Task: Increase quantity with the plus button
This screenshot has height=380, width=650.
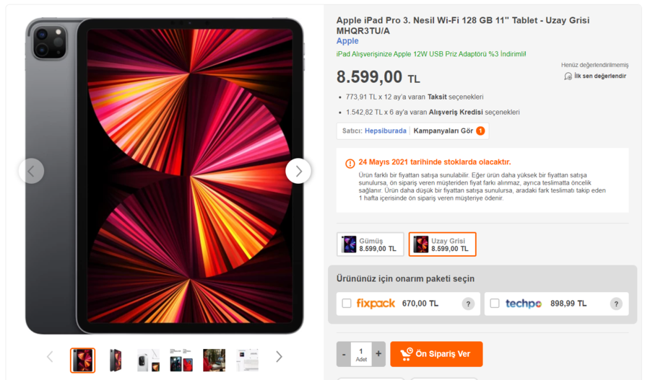Action: click(378, 354)
